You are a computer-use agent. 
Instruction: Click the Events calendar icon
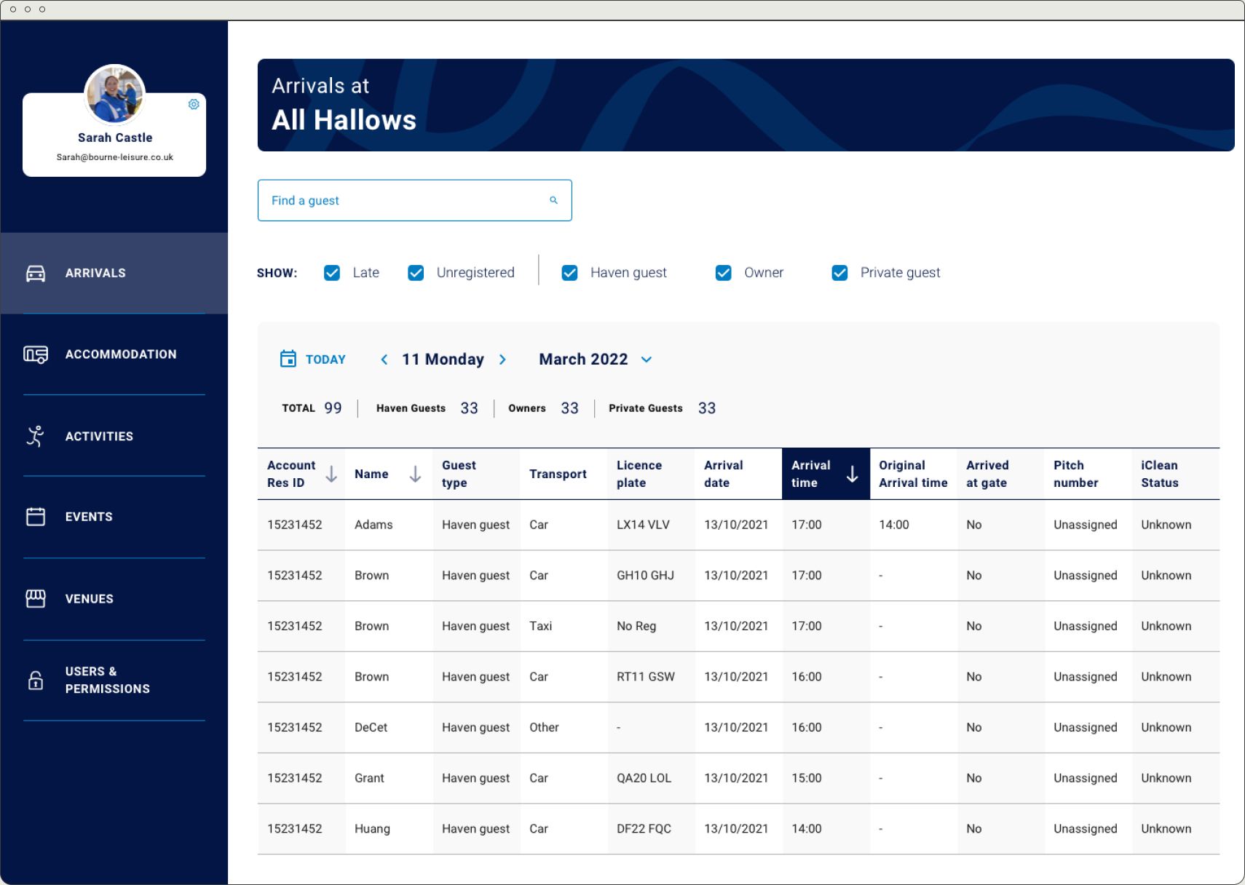coord(36,517)
